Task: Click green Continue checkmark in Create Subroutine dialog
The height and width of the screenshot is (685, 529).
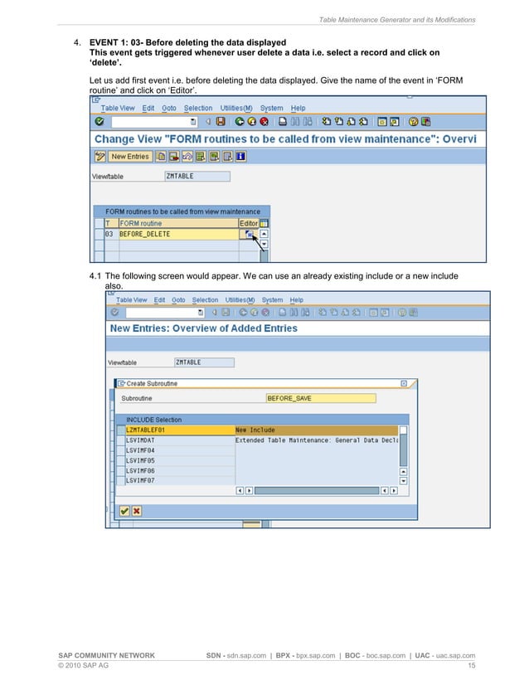Action: click(124, 511)
